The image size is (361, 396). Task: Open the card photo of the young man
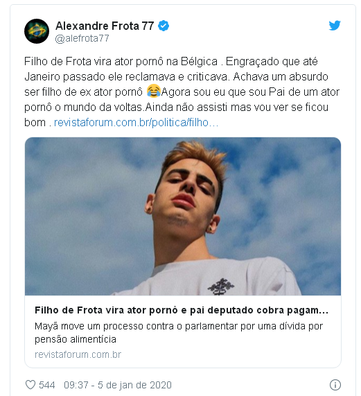point(183,216)
